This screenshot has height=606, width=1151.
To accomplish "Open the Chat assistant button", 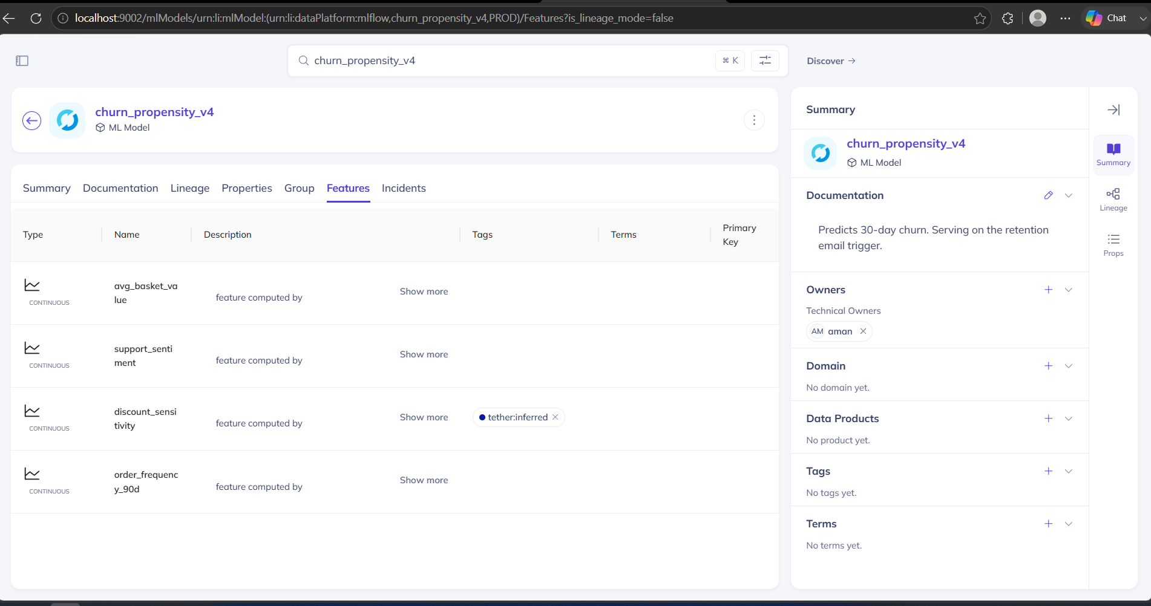I will click(1107, 18).
